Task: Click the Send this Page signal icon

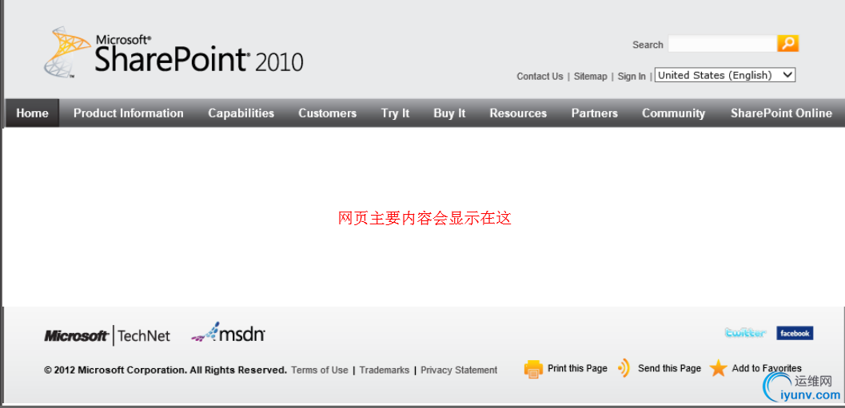Action: pos(624,368)
